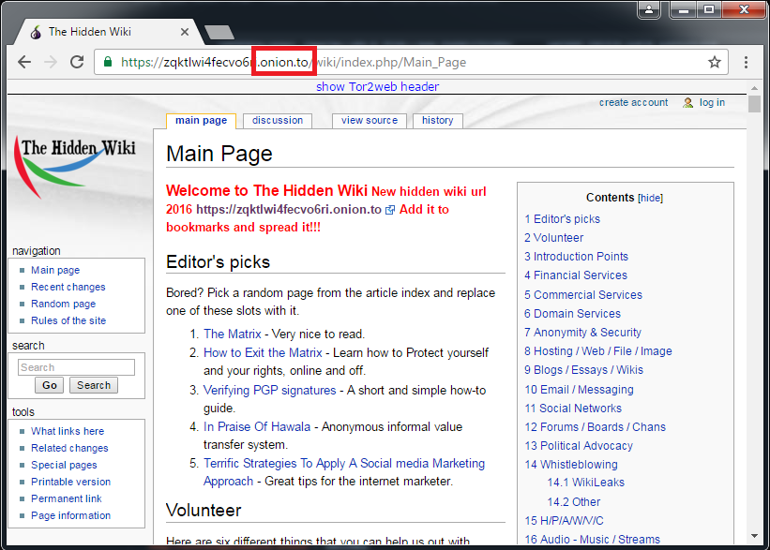Open Recent changes in navigation
Viewport: 770px width, 550px height.
(x=68, y=287)
